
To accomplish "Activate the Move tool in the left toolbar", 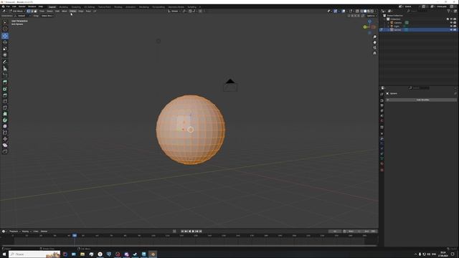I will point(5,36).
